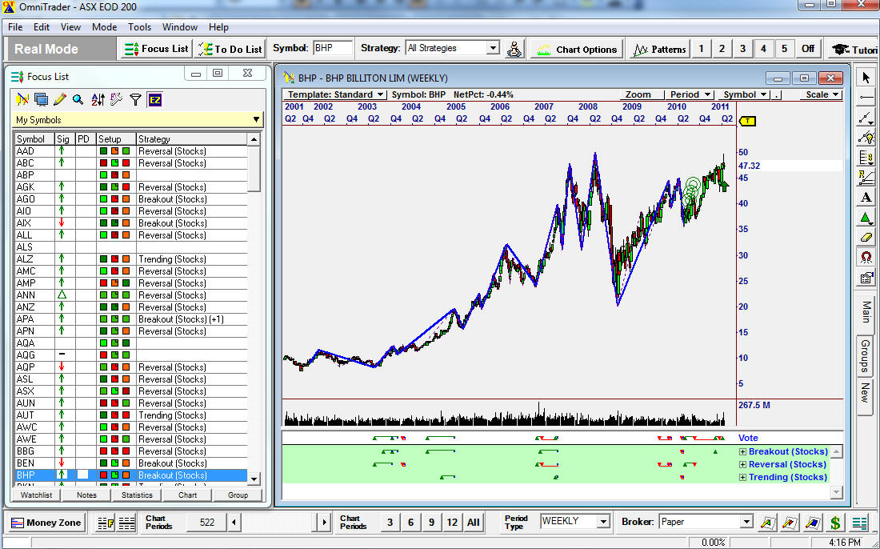Click the grid view icon beside Money Zone
The height and width of the screenshot is (549, 880).
point(127,523)
